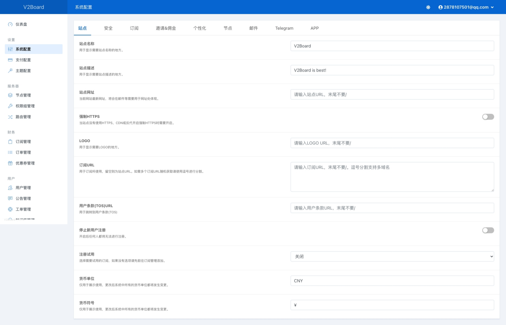Enable the 强制HTTPS switch
The width and height of the screenshot is (506, 325).
pyautogui.click(x=488, y=117)
